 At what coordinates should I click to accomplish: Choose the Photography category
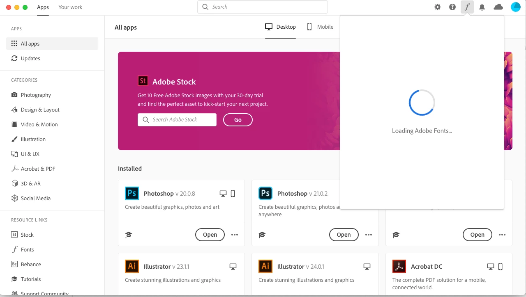[52, 95]
